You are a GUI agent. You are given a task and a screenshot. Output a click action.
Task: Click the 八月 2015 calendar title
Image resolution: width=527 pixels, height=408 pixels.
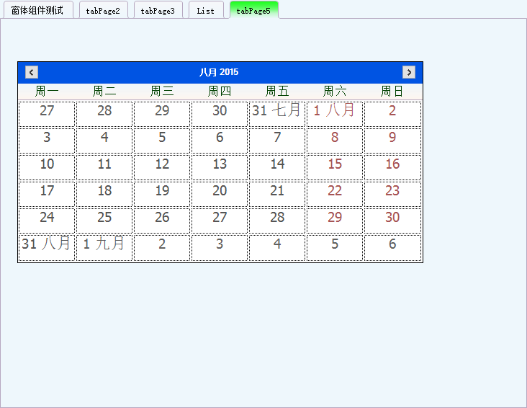219,72
